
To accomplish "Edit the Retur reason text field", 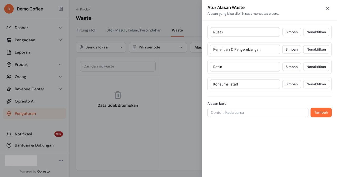I will [245, 67].
